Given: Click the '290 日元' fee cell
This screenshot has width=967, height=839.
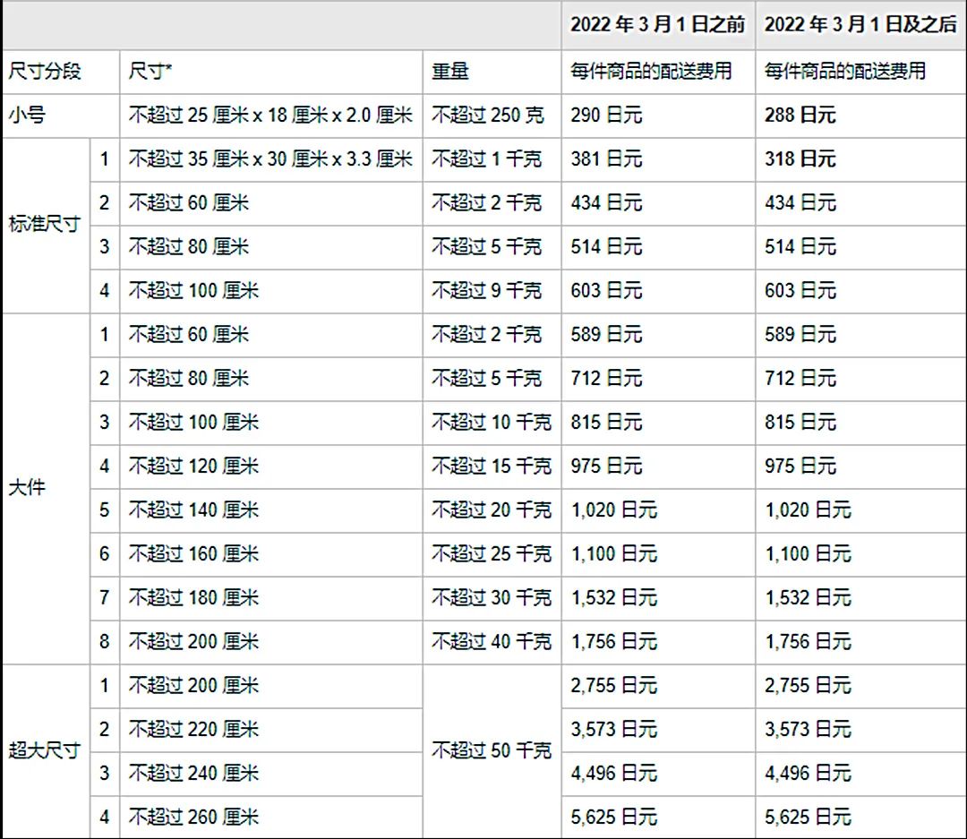Looking at the screenshot, I should pos(658,116).
